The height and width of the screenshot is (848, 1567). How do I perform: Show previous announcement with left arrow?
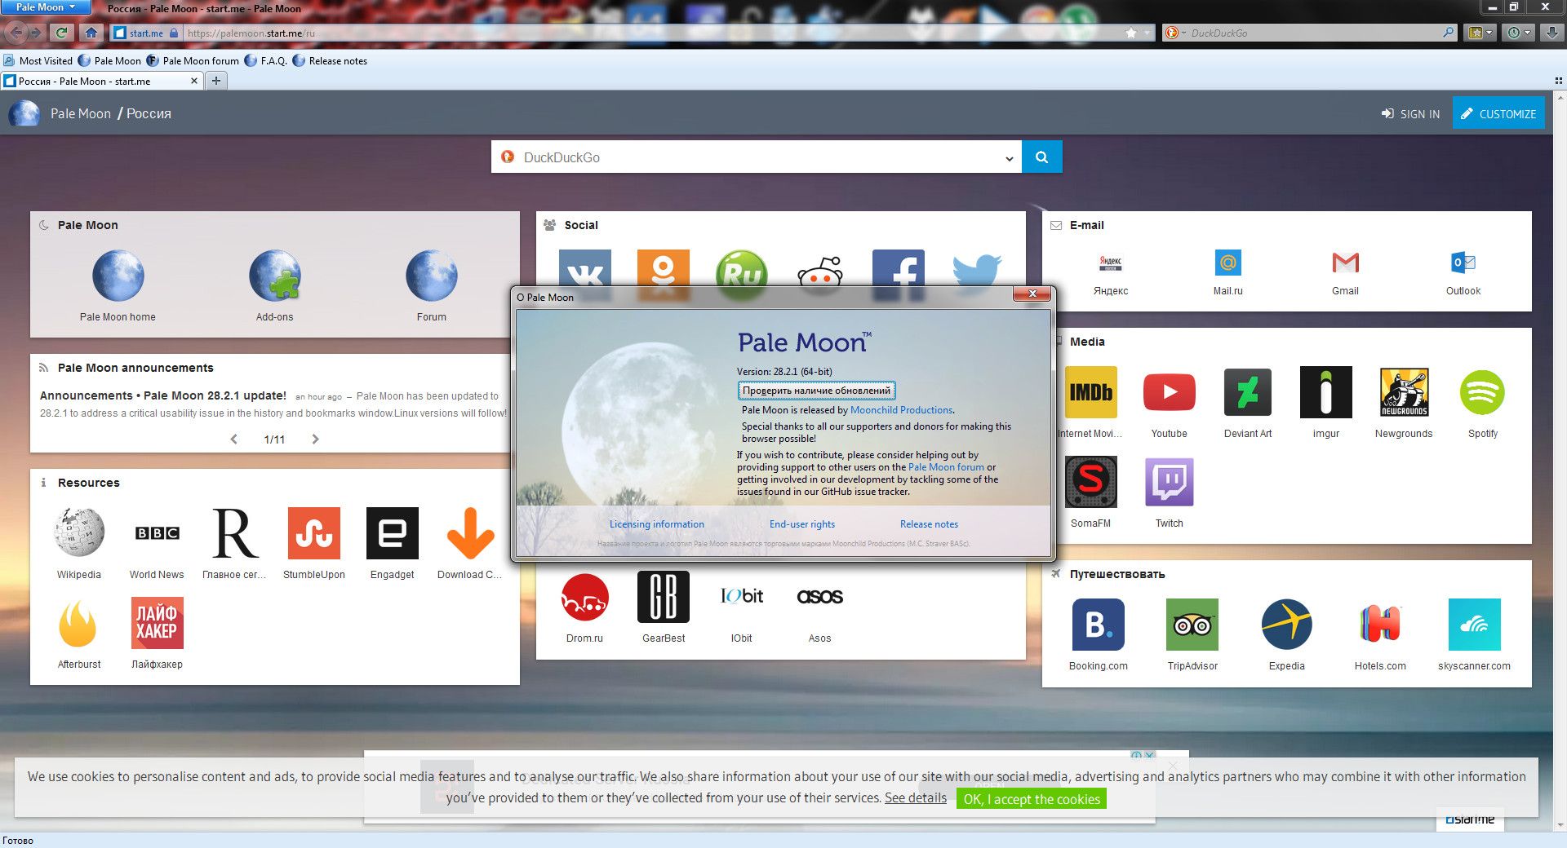[234, 439]
